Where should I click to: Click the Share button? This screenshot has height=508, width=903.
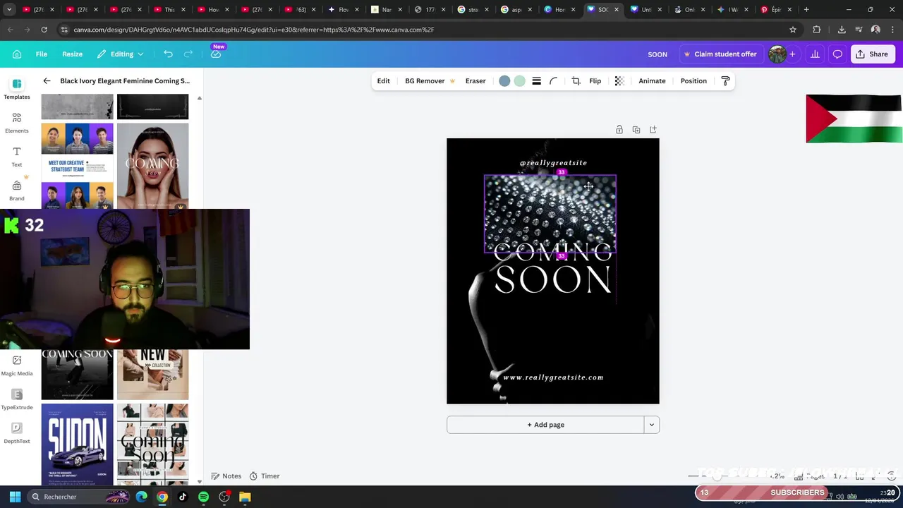click(x=872, y=54)
